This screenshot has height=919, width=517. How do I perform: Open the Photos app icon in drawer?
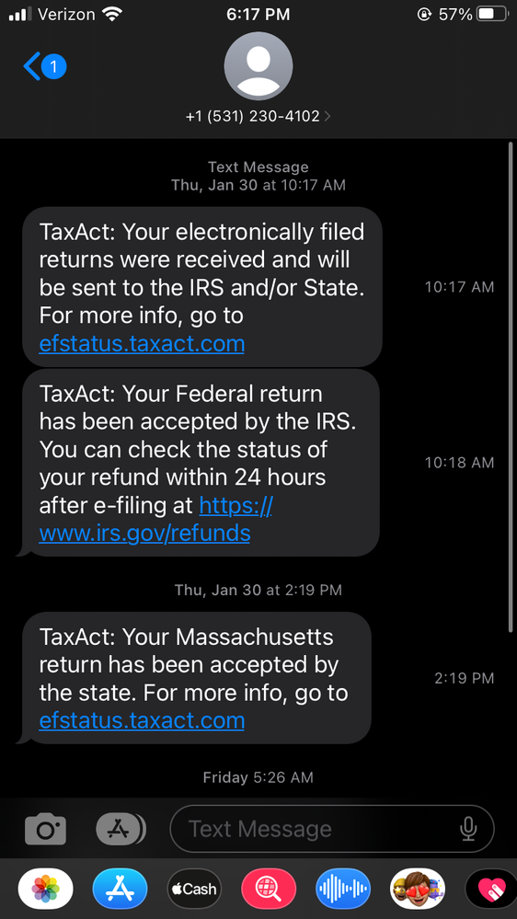[46, 889]
